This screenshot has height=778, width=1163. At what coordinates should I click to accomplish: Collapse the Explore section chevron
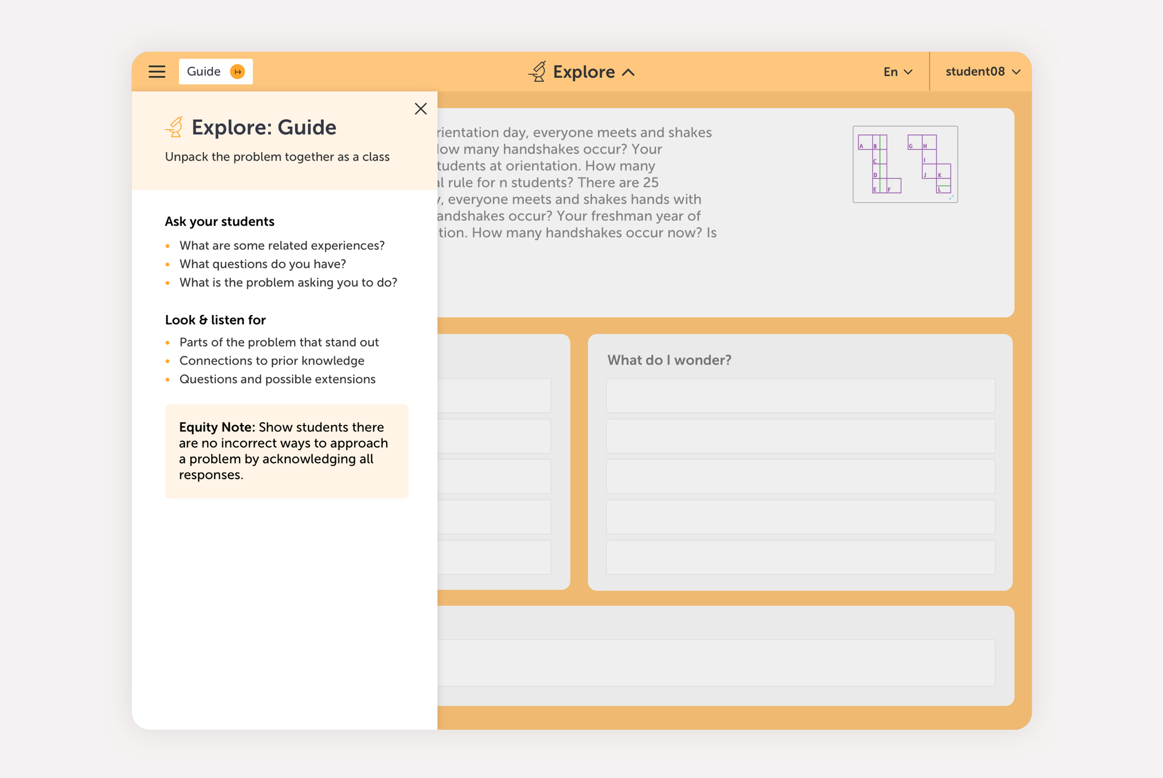click(629, 72)
